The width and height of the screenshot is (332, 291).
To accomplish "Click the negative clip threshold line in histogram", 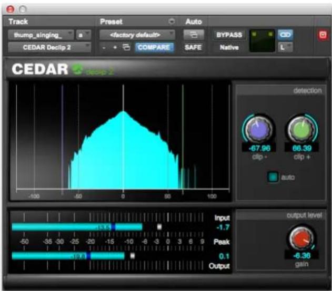I will tap(62, 140).
